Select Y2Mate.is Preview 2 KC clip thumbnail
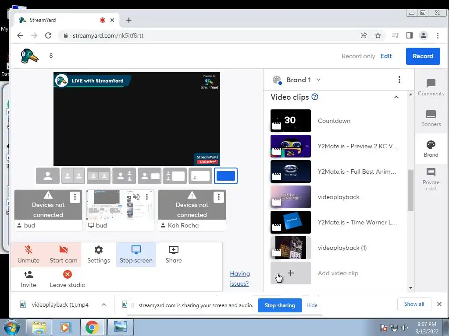This screenshot has height=336, width=449. 291,146
